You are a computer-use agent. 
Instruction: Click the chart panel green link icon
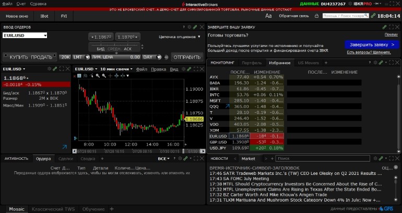click(189, 69)
